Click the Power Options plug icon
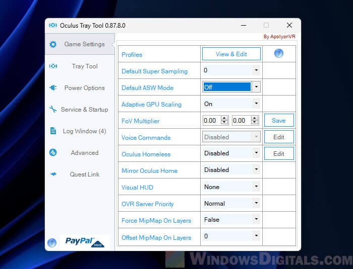The image size is (353, 269). tap(53, 87)
